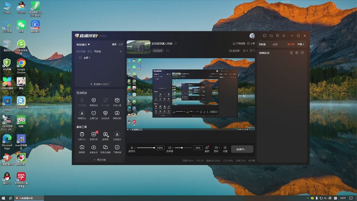Viewport: 357px width, 201px height.
Task: Open the 礼物心愿 gift icon
Action: tap(117, 100)
